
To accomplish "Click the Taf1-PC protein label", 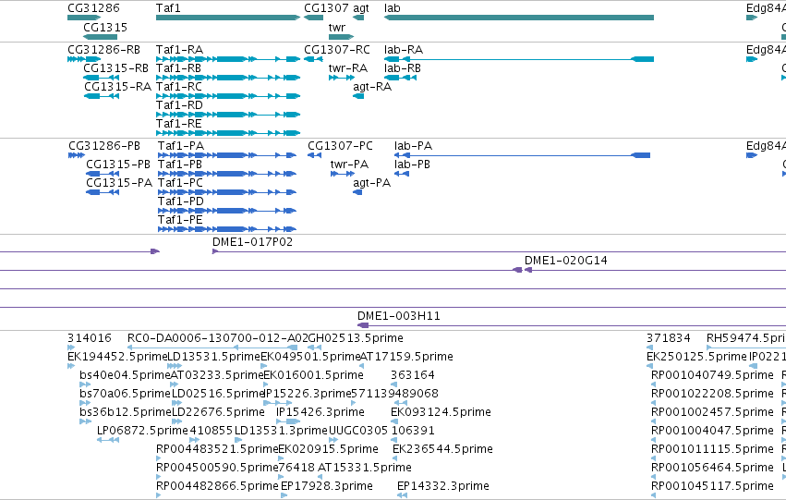I will click(180, 183).
